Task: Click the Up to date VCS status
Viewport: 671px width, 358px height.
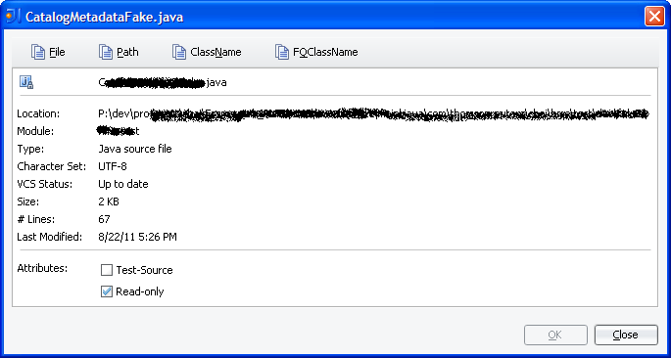Action: click(123, 184)
